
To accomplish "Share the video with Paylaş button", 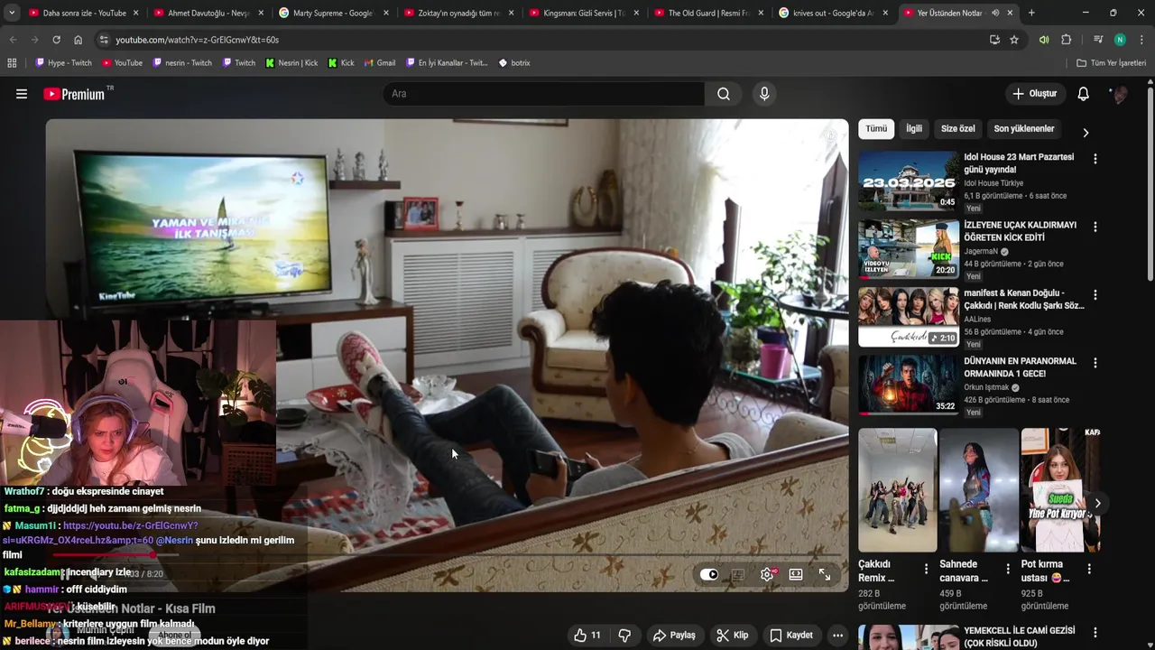I will click(x=674, y=636).
